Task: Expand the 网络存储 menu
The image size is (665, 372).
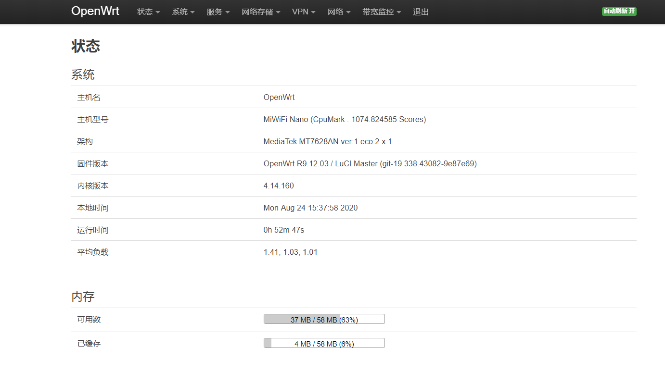Action: 261,12
